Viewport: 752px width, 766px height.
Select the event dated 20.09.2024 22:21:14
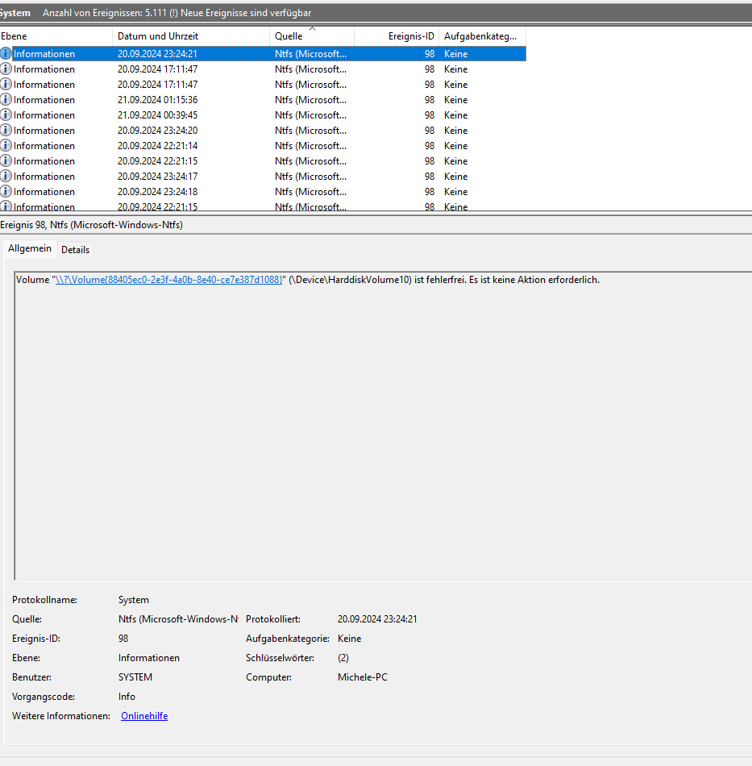coord(263,146)
